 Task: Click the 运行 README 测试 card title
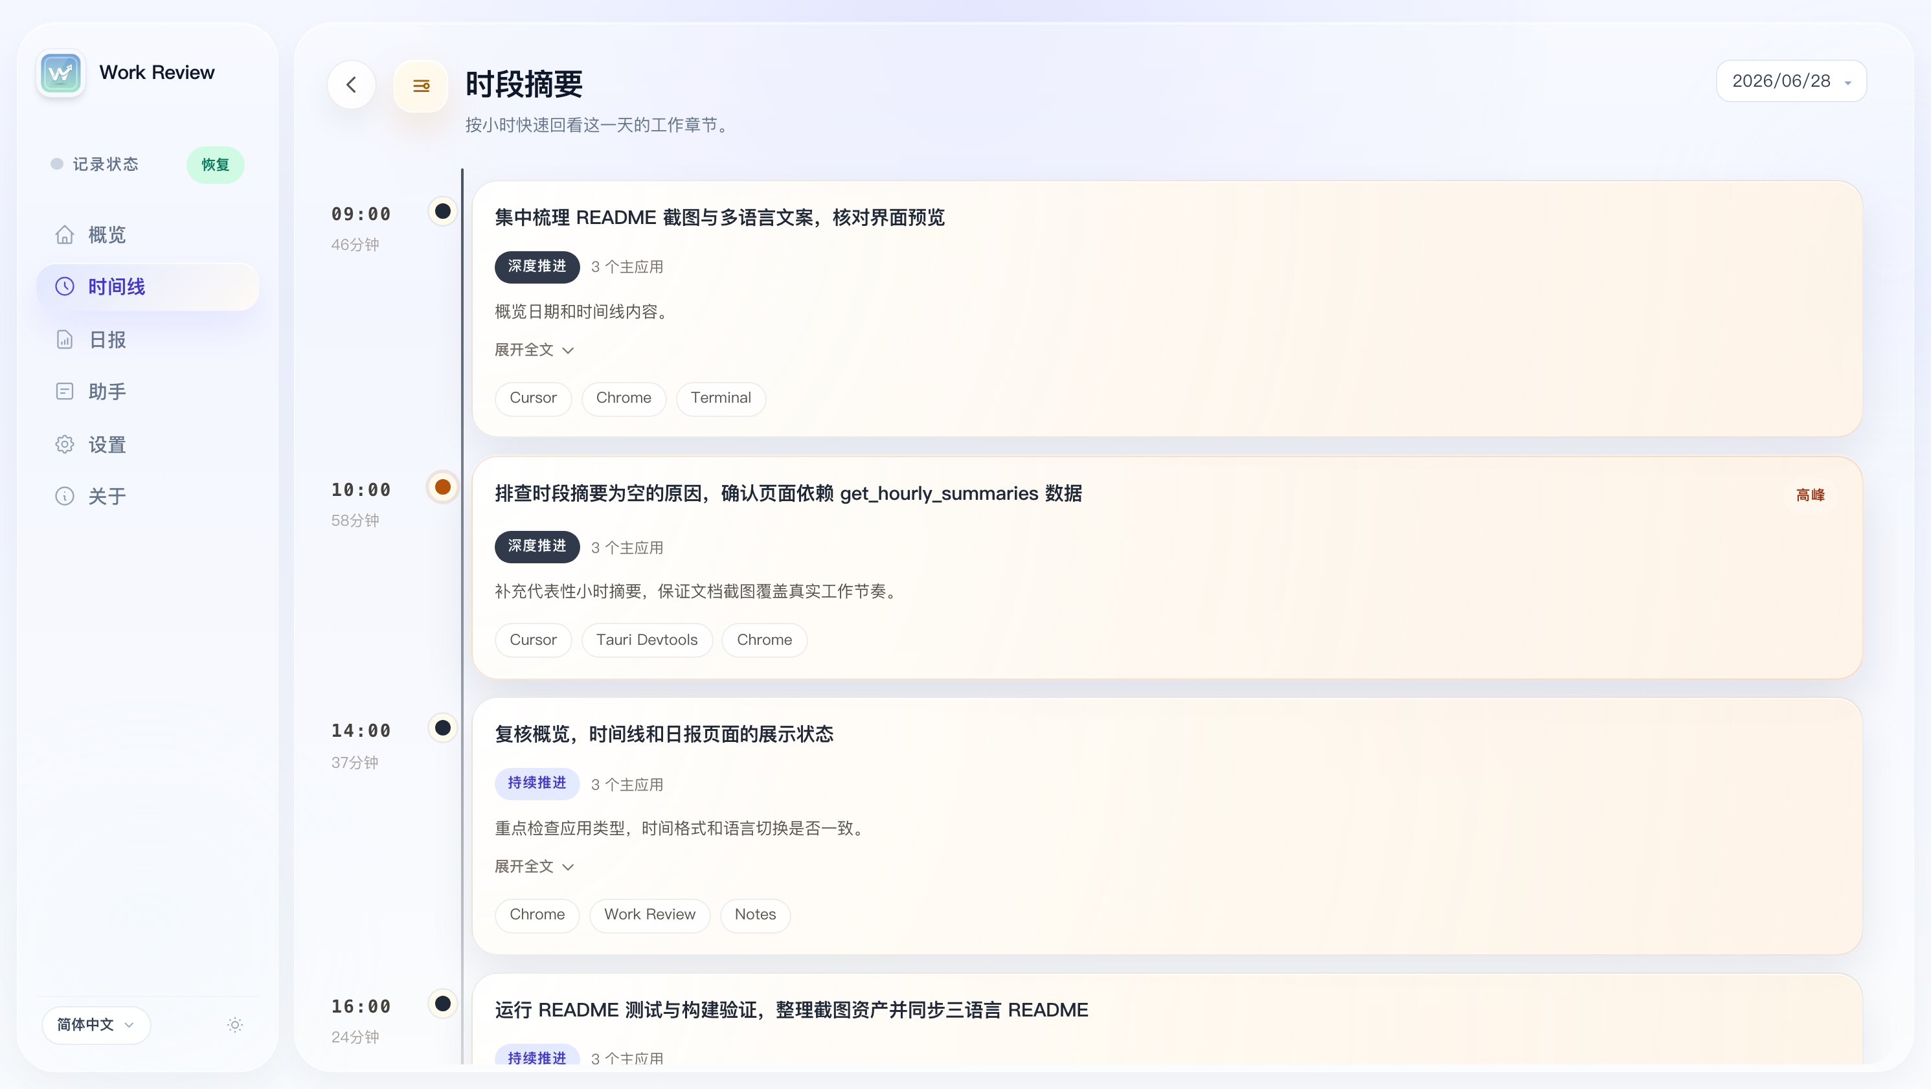point(791,1010)
